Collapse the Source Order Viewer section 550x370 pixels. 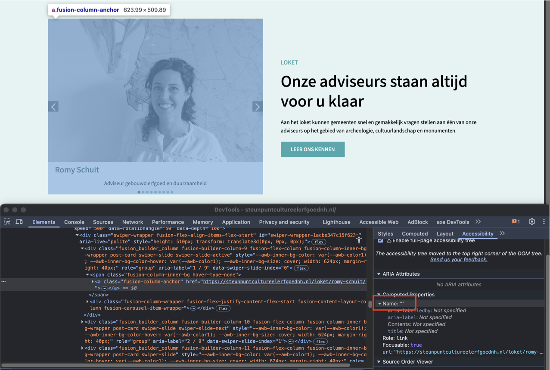point(379,362)
